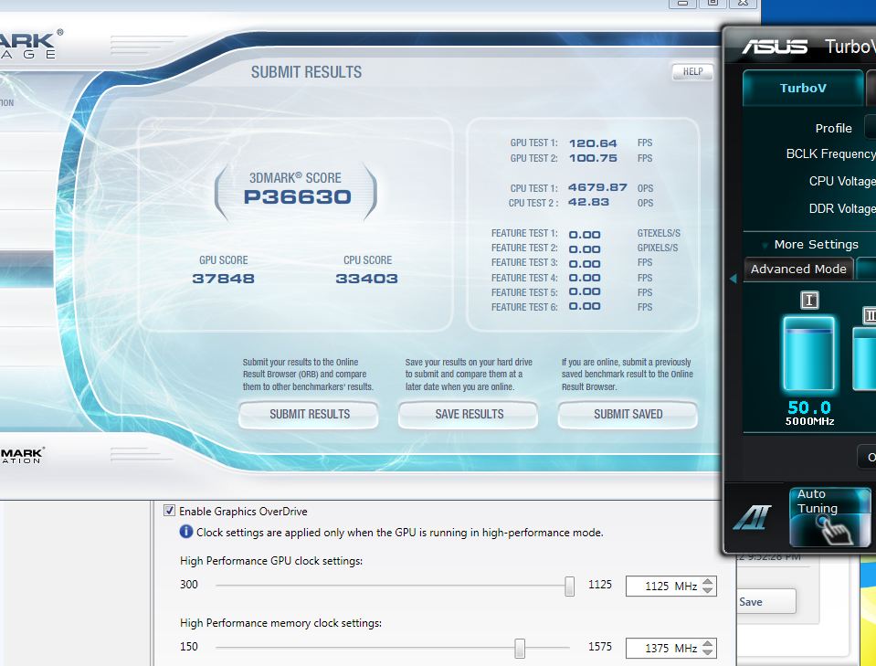Click the "FEATURE TEST 1:" label
The height and width of the screenshot is (666, 876).
click(524, 233)
